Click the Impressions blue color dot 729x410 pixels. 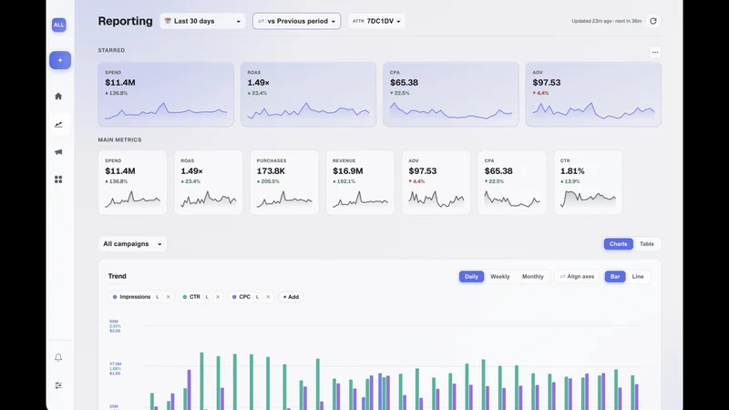(115, 297)
